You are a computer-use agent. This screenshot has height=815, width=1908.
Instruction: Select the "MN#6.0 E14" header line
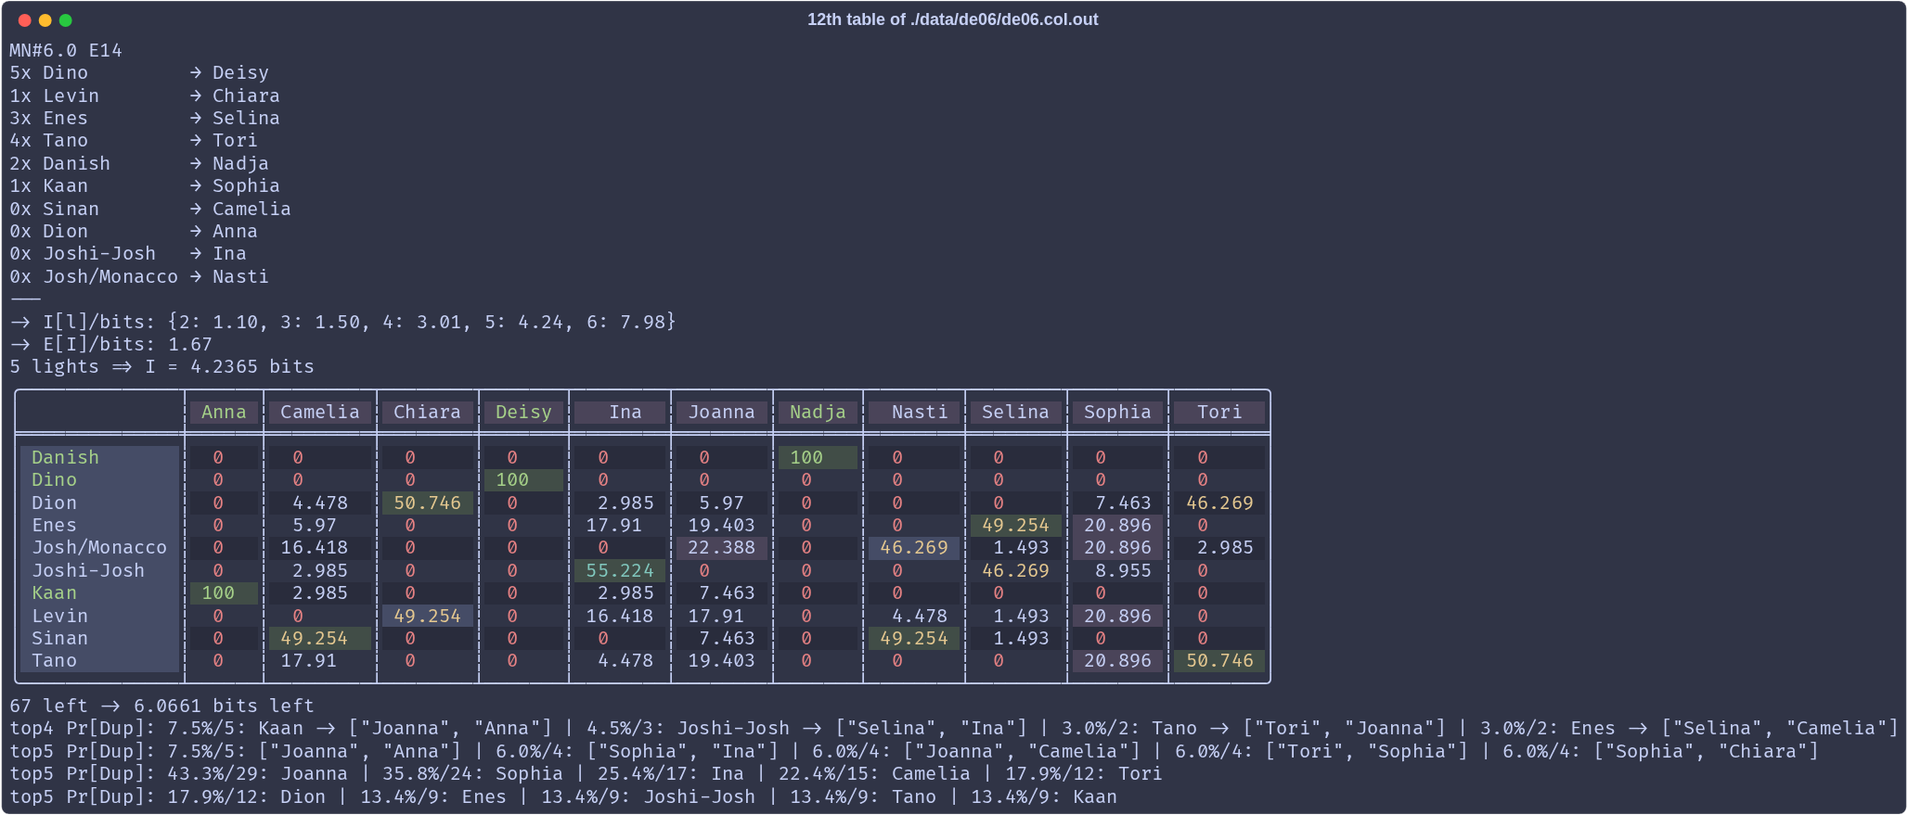66,51
